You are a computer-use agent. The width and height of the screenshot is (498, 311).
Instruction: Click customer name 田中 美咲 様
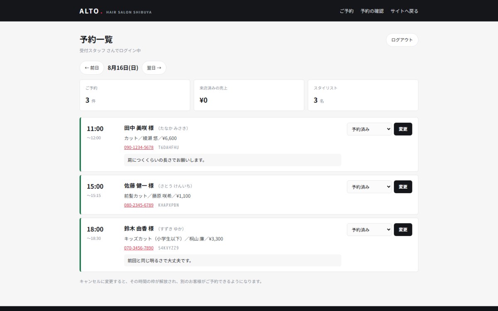(x=139, y=128)
